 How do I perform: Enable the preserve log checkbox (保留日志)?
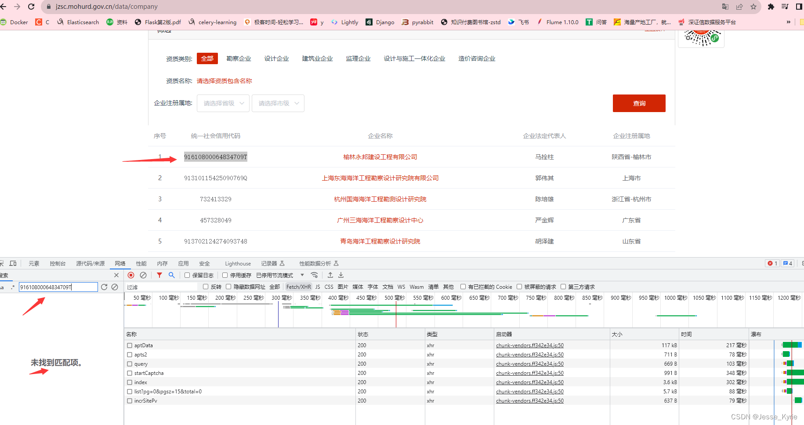pyautogui.click(x=187, y=275)
